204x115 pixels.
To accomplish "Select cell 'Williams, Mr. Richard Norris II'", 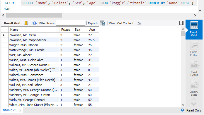I will [x=34, y=65].
